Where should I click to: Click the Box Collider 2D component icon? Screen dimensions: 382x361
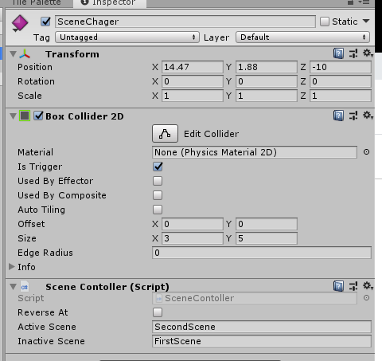coord(25,116)
